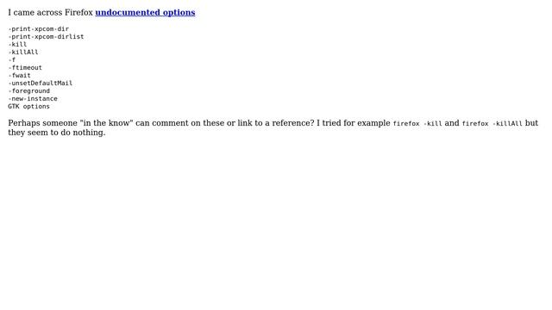The image size is (552, 310).
Task: Click the -new-instance option line
Action: coord(33,98)
